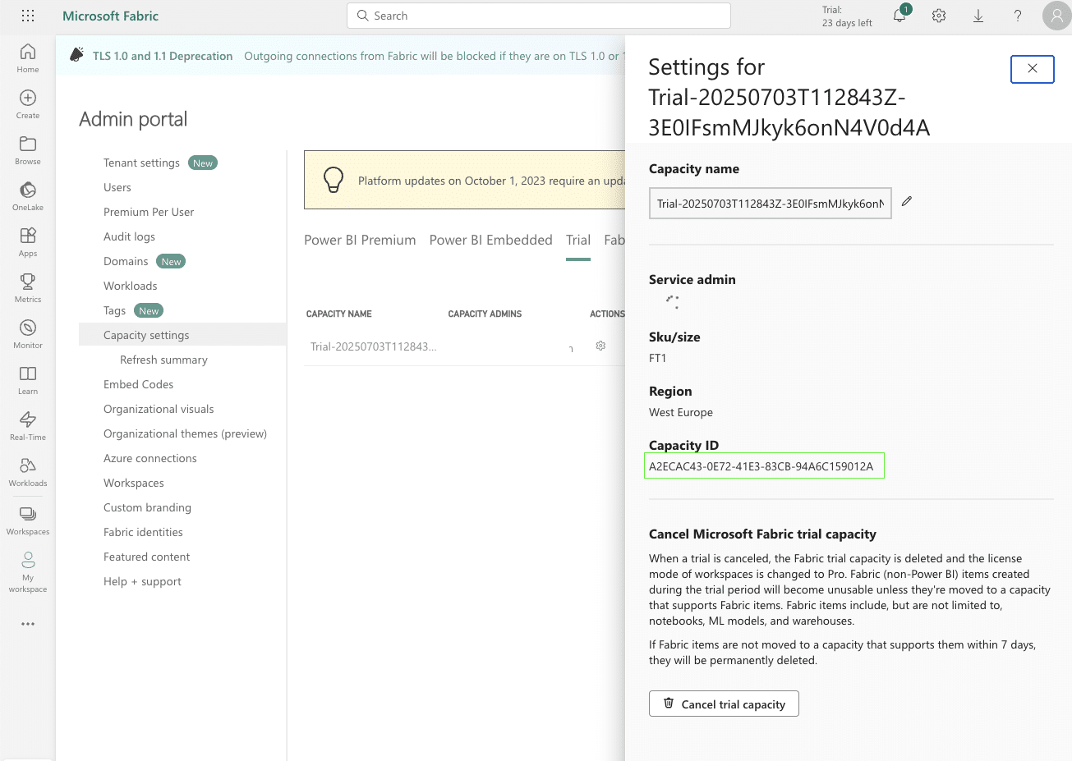The image size is (1072, 761).
Task: Open the Create page icon
Action: coord(28,103)
